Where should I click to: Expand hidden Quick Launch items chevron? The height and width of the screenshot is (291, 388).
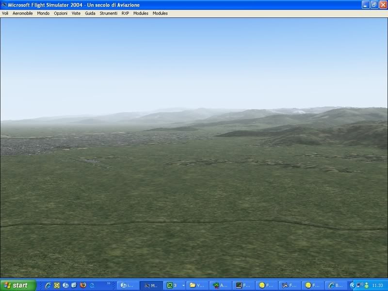point(108,283)
